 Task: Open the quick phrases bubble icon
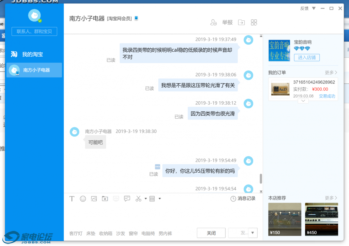pos(127,199)
